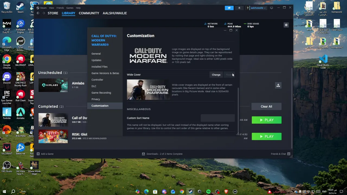Click the download icon for Aimlabs
Screen dimensions: 347x195
278,85
